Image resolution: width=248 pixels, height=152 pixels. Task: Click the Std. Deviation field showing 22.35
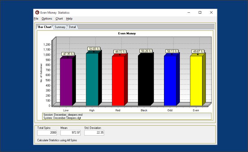point(94,132)
